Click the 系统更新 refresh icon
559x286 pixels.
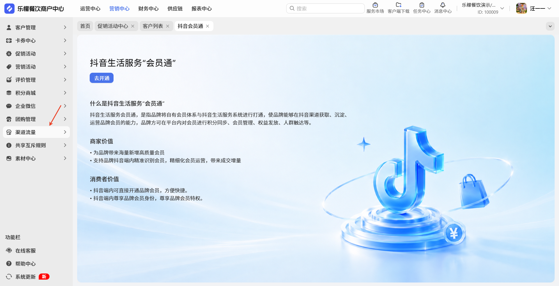pyautogui.click(x=9, y=277)
